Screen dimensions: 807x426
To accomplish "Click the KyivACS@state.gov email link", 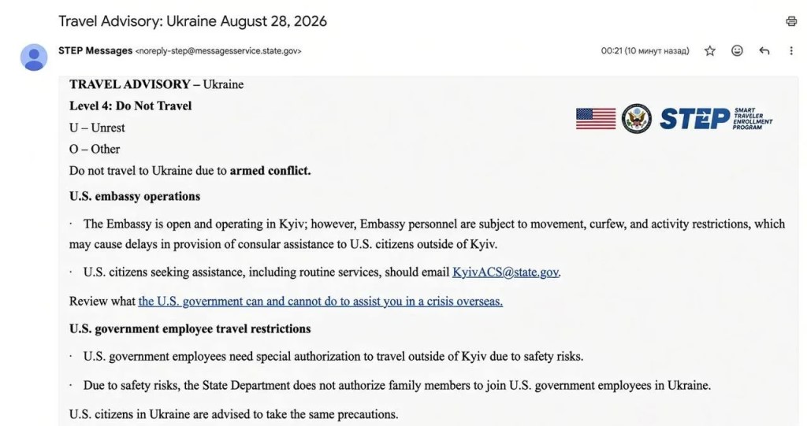I will coord(505,272).
